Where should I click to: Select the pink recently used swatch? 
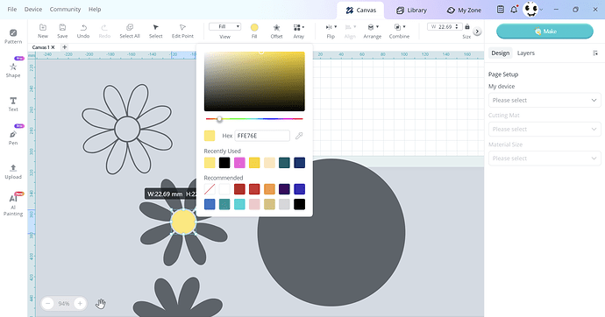[x=239, y=163]
